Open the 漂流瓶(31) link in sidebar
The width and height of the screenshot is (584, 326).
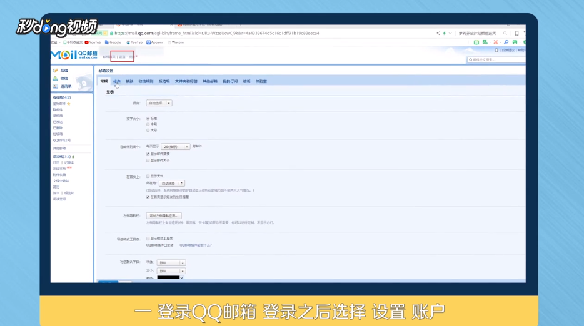point(62,157)
